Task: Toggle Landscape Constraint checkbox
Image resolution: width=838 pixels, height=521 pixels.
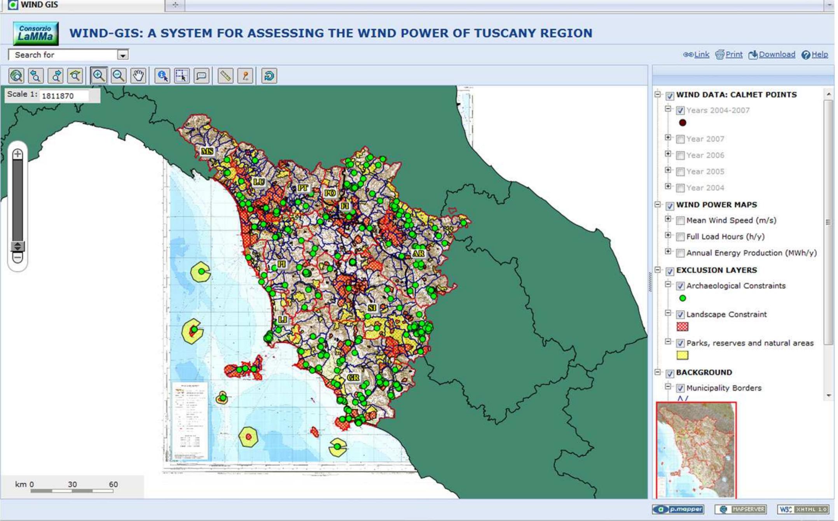Action: point(680,315)
